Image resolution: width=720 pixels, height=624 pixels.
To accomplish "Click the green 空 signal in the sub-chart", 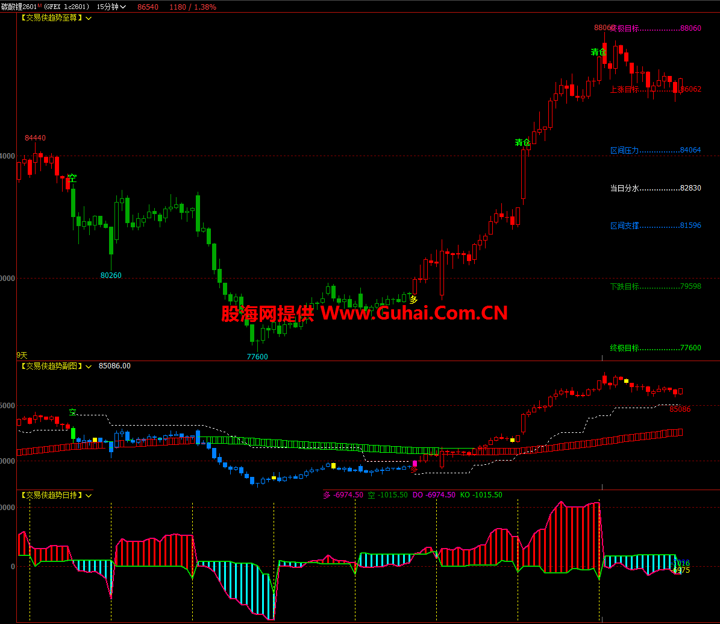I will pos(72,412).
